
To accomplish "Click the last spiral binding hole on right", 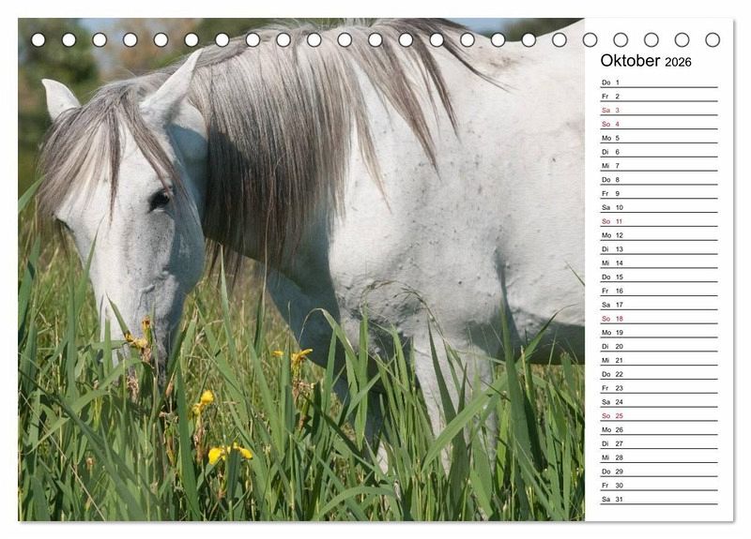I will pyautogui.click(x=713, y=39).
